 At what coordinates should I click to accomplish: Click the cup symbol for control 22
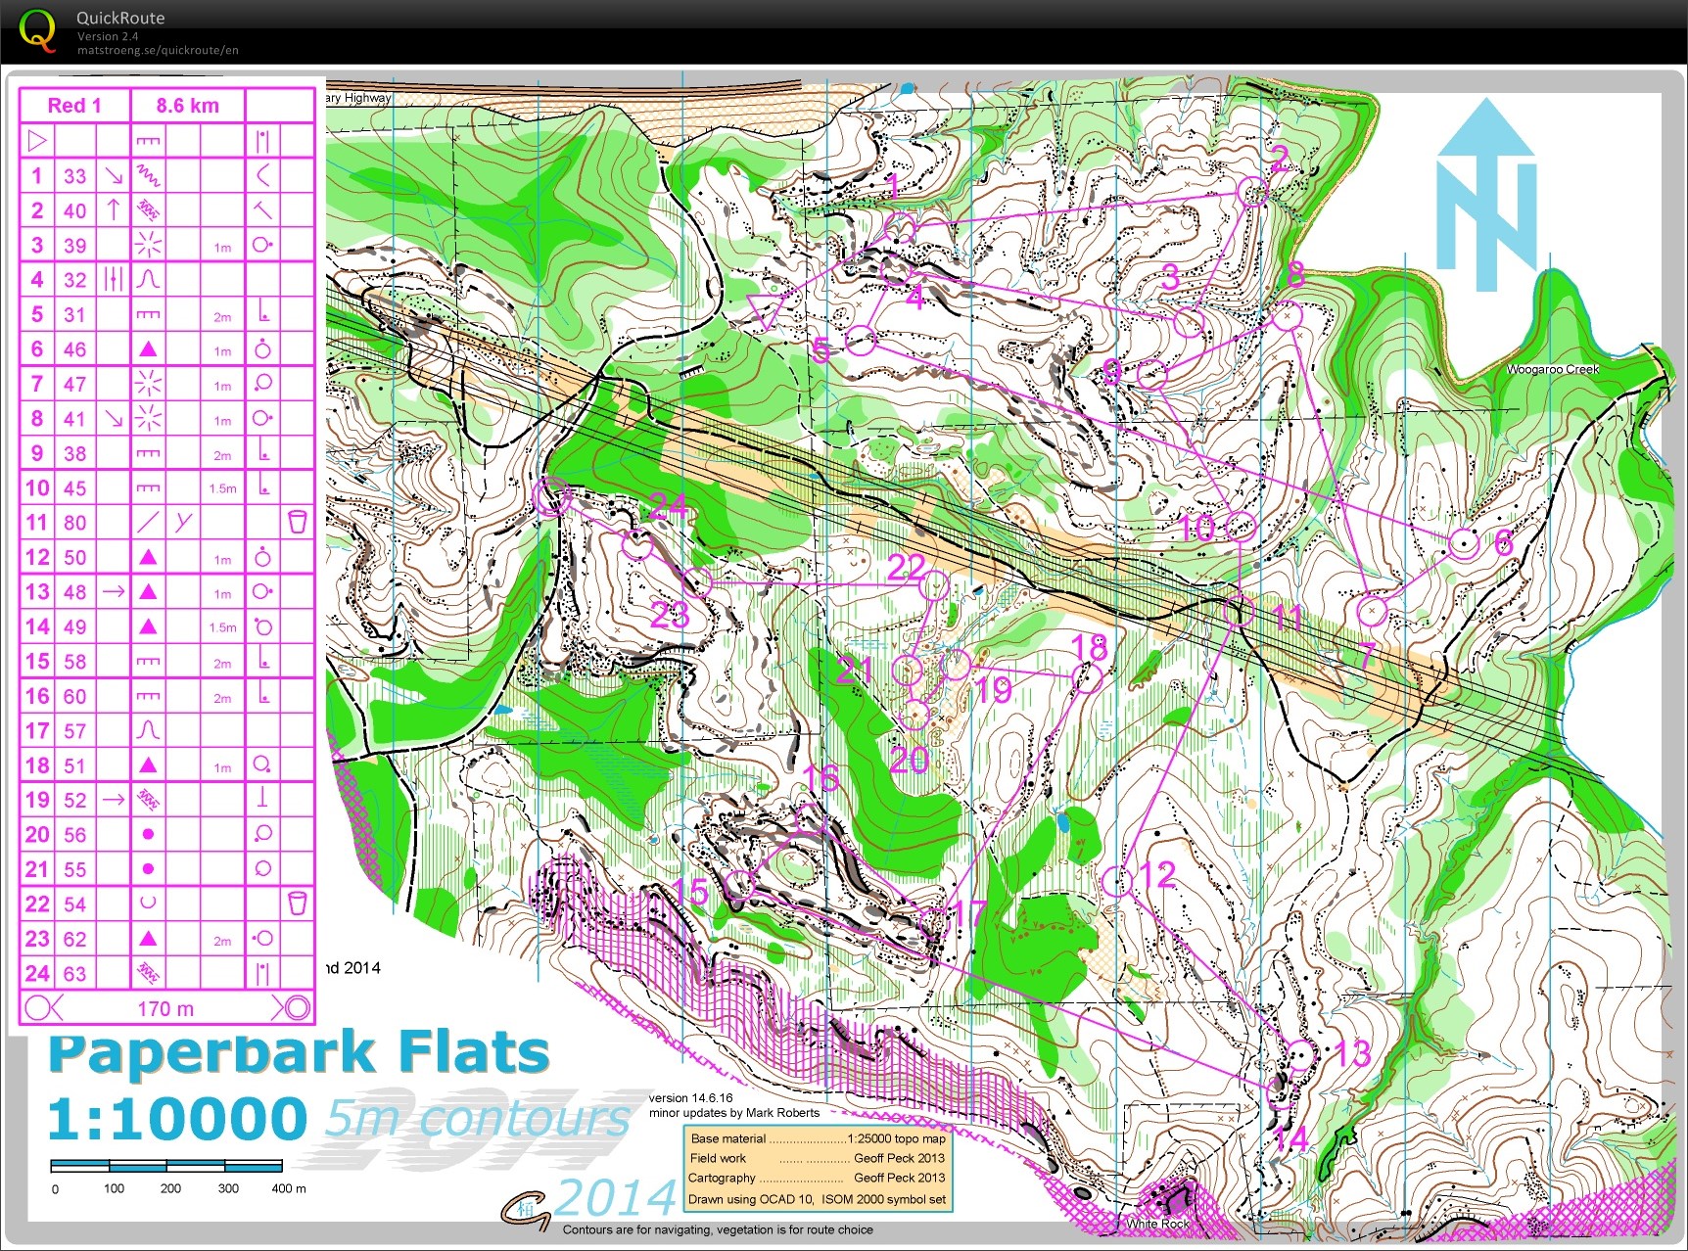pyautogui.click(x=298, y=903)
